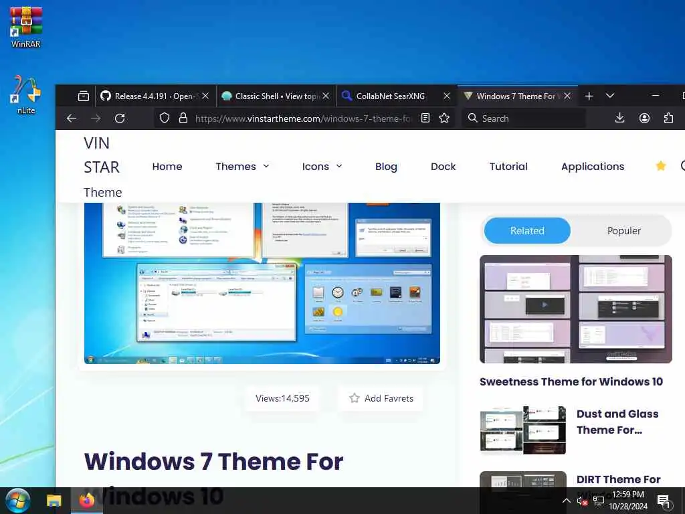Open the WinRAR desktop shortcut
This screenshot has height=514, width=685.
pos(26,27)
